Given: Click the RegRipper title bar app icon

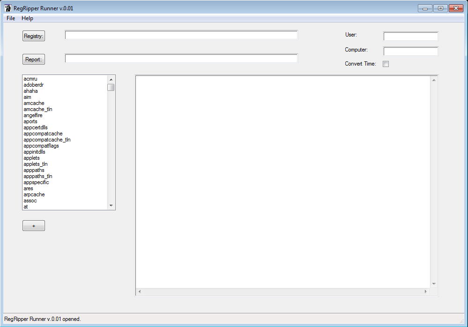Looking at the screenshot, I should 8,8.
